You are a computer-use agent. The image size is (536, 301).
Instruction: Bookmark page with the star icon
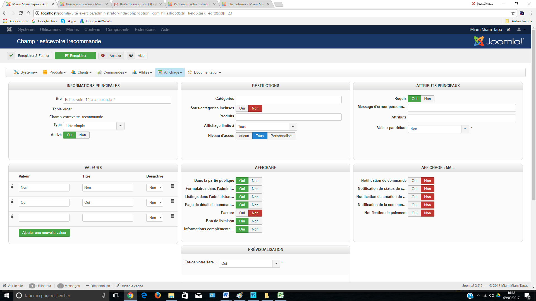click(x=513, y=13)
